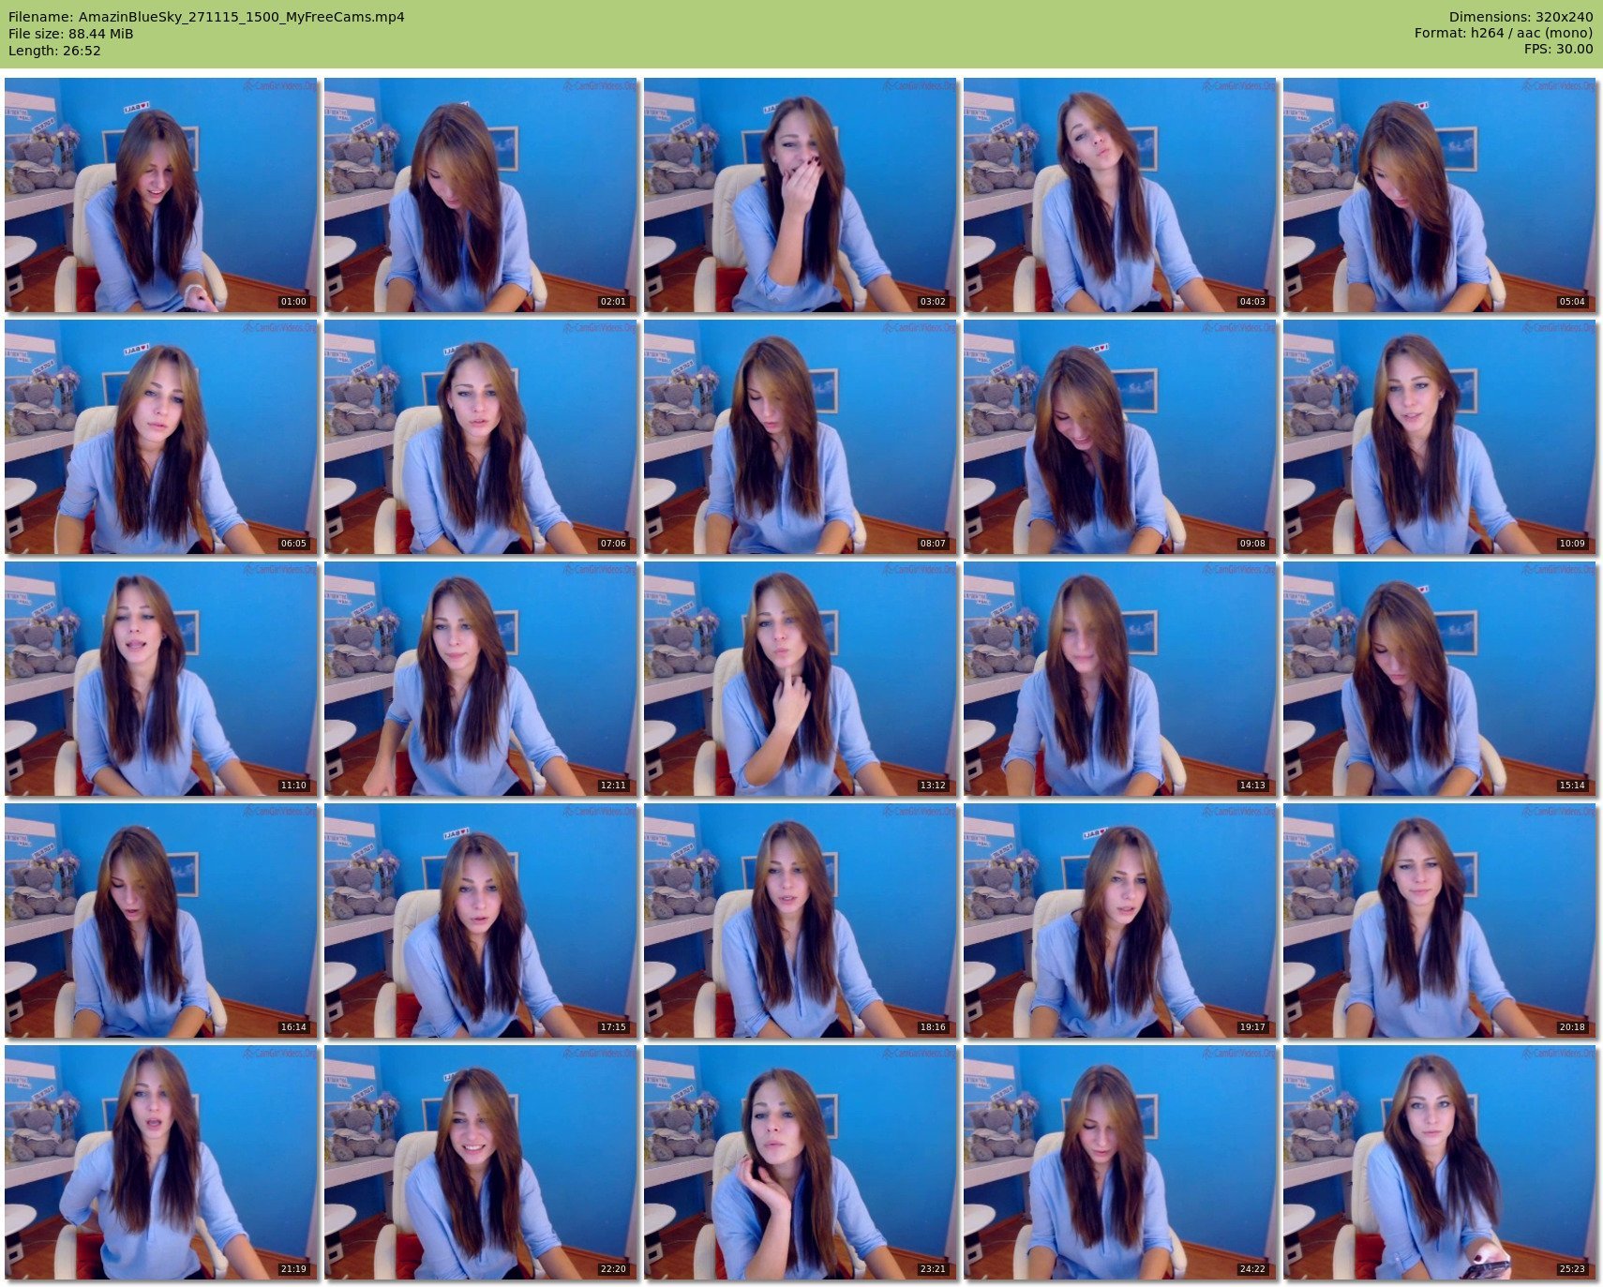Click the thumbnail labeled 07:06
This screenshot has height=1287, width=1603.
(x=481, y=437)
